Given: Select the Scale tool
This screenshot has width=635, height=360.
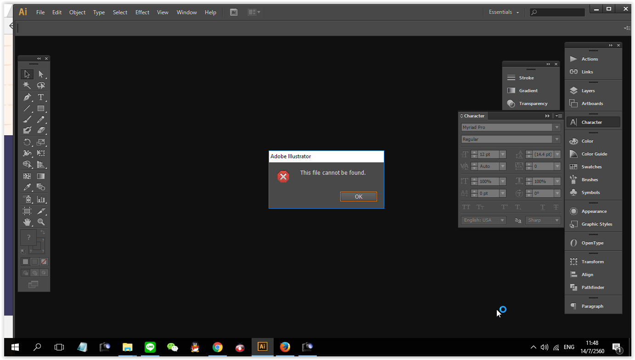Looking at the screenshot, I should [41, 142].
